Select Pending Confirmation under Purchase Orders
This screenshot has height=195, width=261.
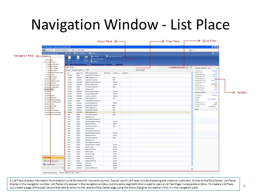pos(53,64)
